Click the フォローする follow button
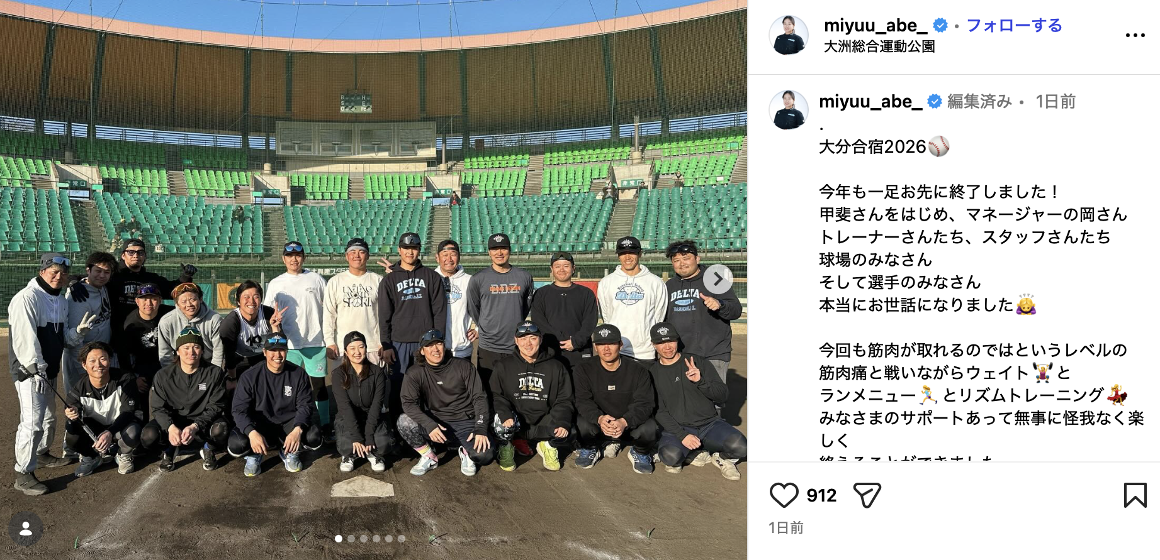The width and height of the screenshot is (1160, 560). [1014, 26]
